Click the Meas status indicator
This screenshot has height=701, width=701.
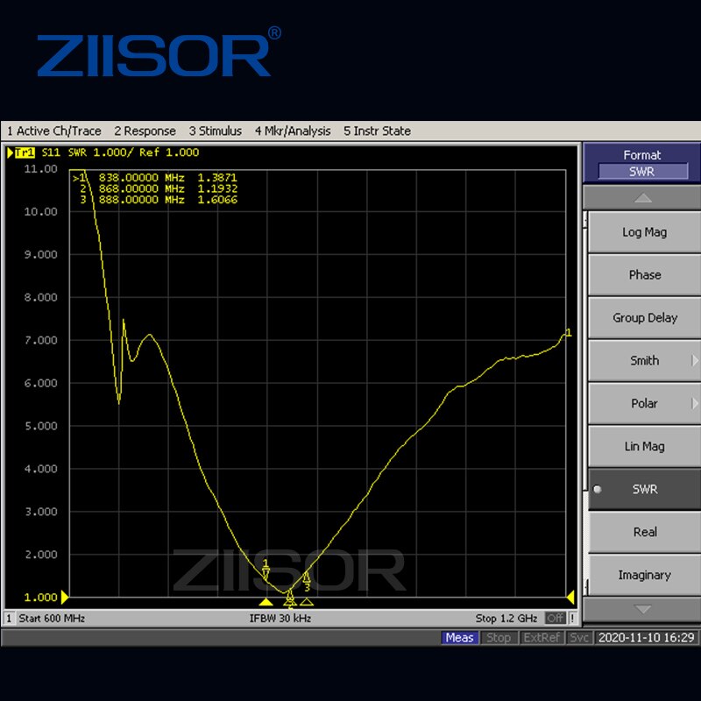pos(459,638)
